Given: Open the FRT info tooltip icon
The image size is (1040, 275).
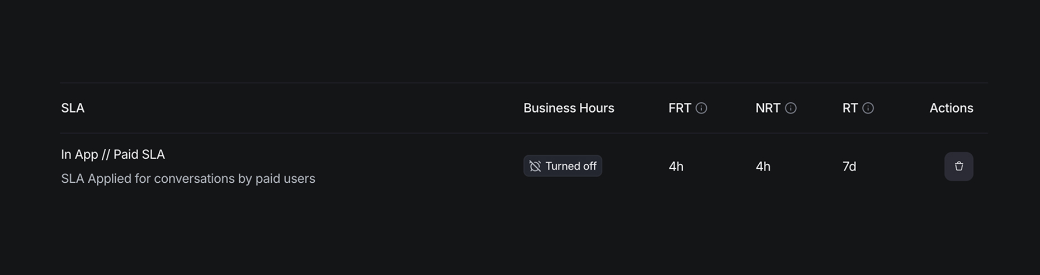Looking at the screenshot, I should click(701, 108).
